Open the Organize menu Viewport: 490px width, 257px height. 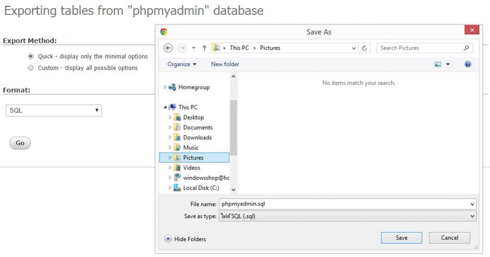pos(182,64)
